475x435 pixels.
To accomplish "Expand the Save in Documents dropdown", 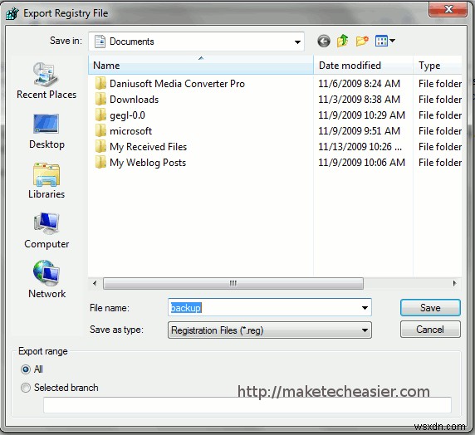I will point(297,42).
